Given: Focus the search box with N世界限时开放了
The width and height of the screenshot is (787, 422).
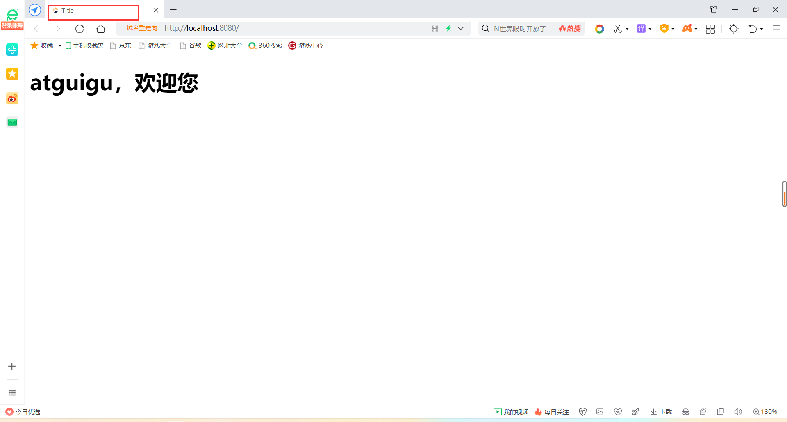Looking at the screenshot, I should click(520, 28).
